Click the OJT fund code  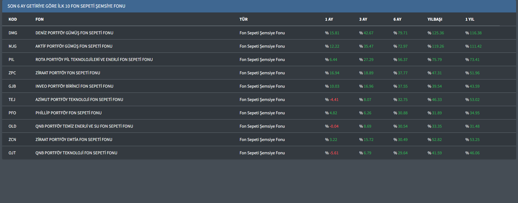tap(12, 153)
